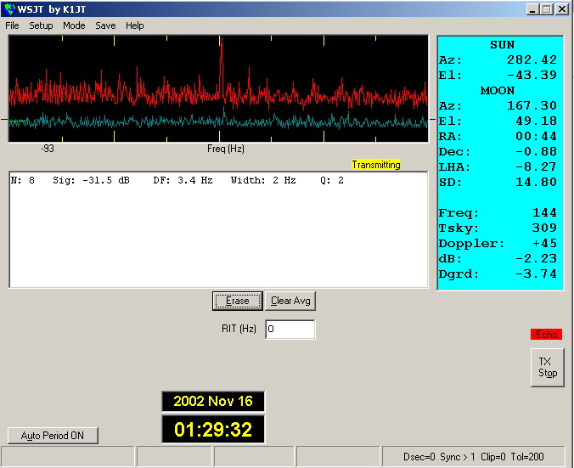Open the Save menu
The image size is (574, 468).
pyautogui.click(x=105, y=25)
